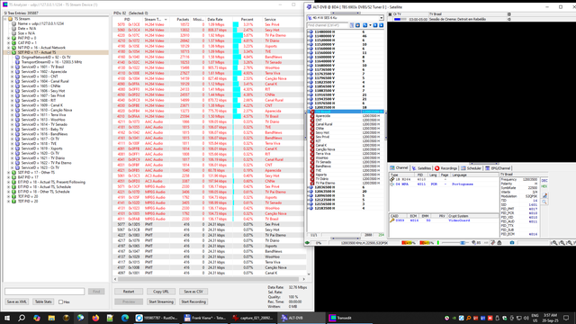Switch to the EPG/Channel tab
This screenshot has width=576, height=324.
coord(498,168)
